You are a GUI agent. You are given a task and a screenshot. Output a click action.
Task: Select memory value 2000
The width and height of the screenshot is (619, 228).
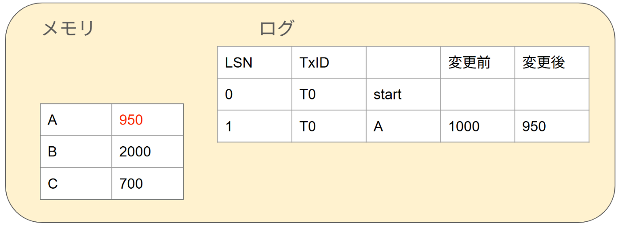[x=135, y=152]
